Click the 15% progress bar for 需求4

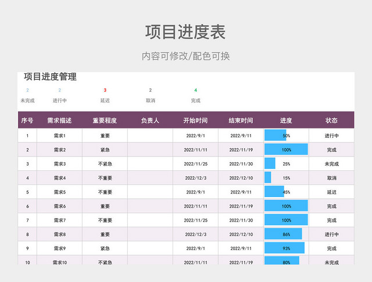[267, 177]
